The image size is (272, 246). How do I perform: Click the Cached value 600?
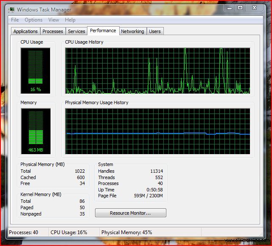coord(81,177)
